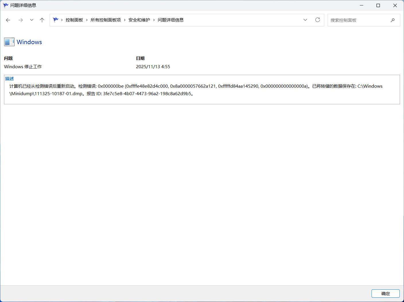Click the error description text box
404x302 pixels.
202,90
